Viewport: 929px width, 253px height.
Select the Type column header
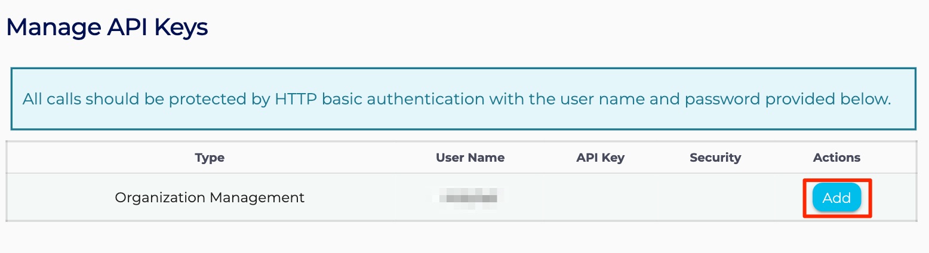tap(210, 158)
